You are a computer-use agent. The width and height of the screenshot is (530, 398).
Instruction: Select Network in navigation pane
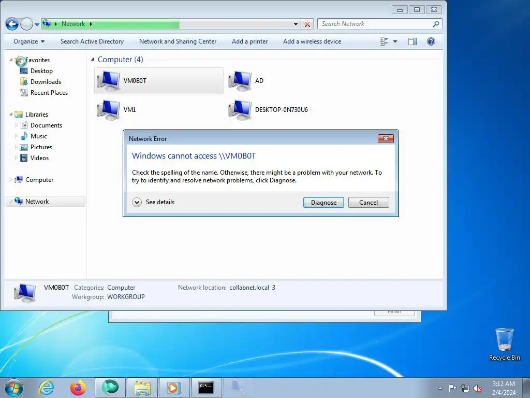pos(37,202)
